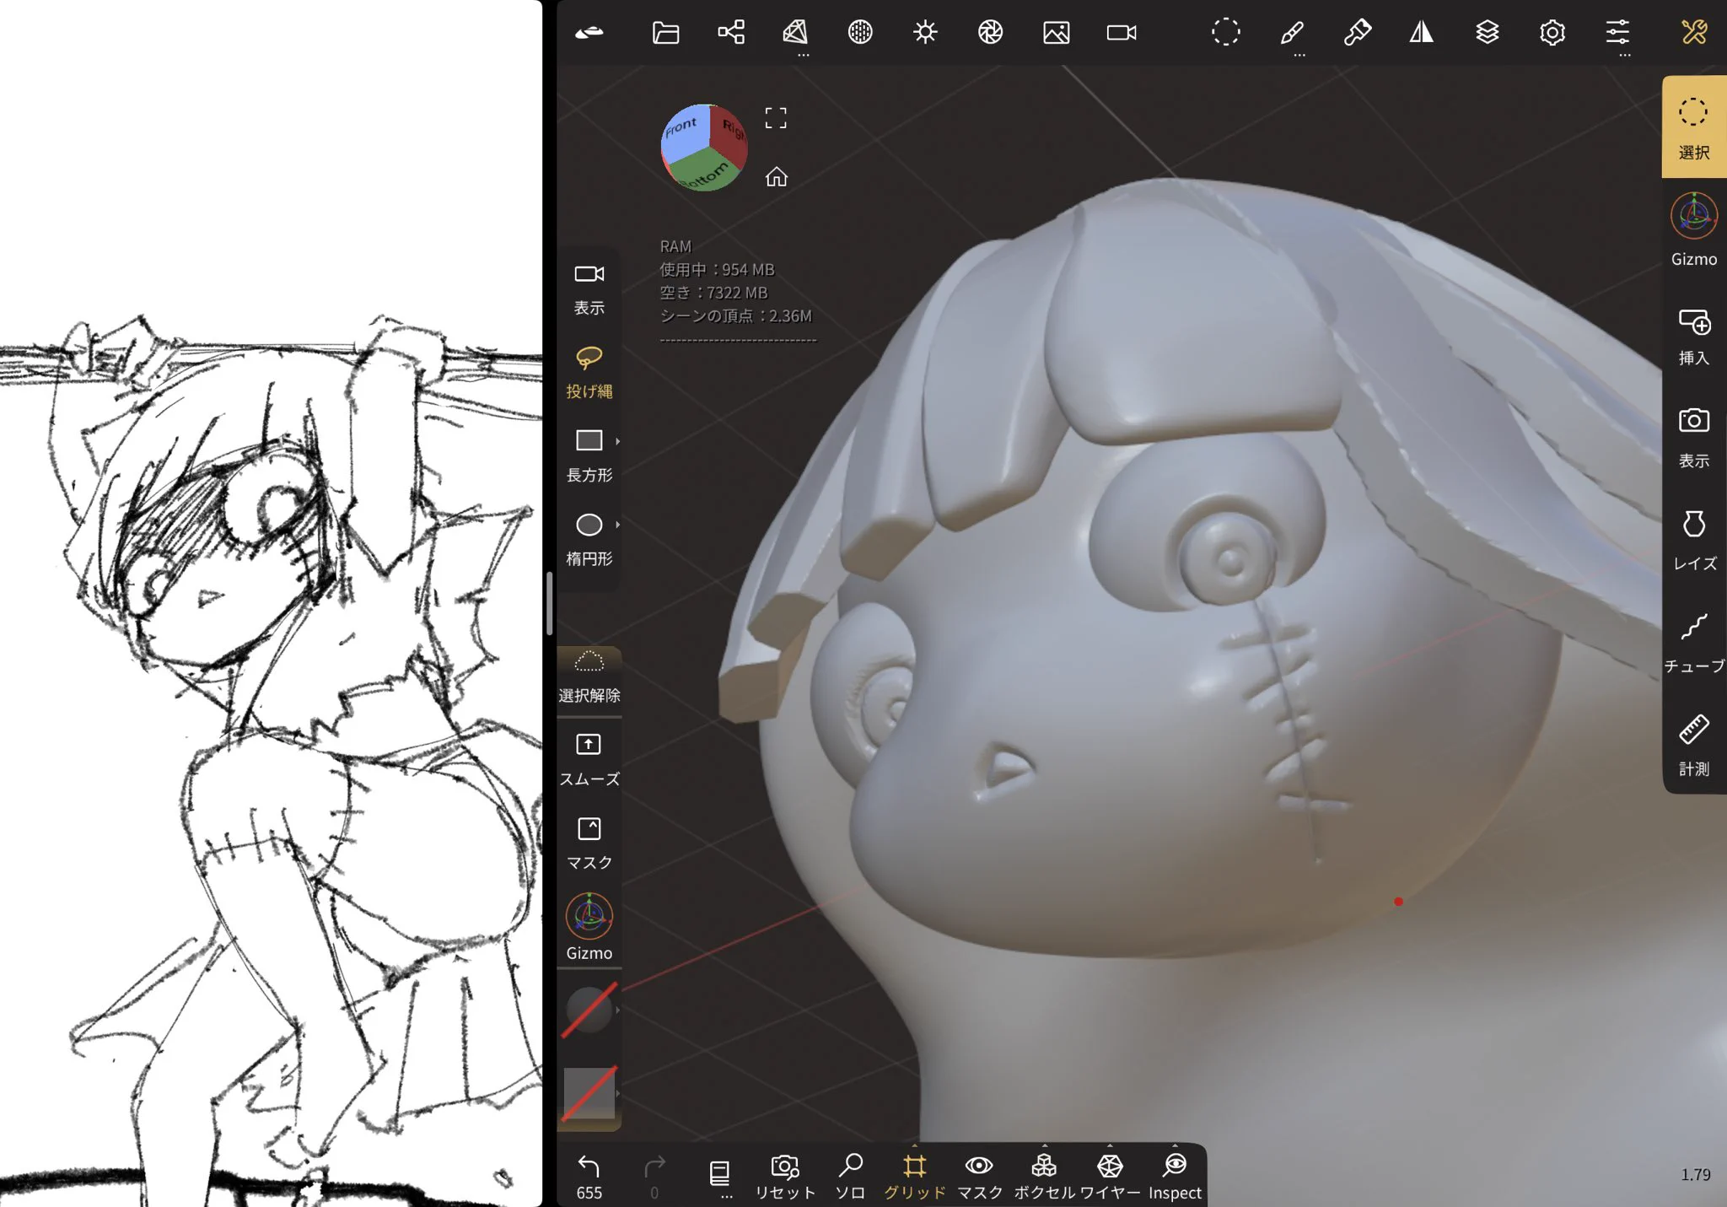
Task: Open the Topology menu
Action: pos(795,33)
